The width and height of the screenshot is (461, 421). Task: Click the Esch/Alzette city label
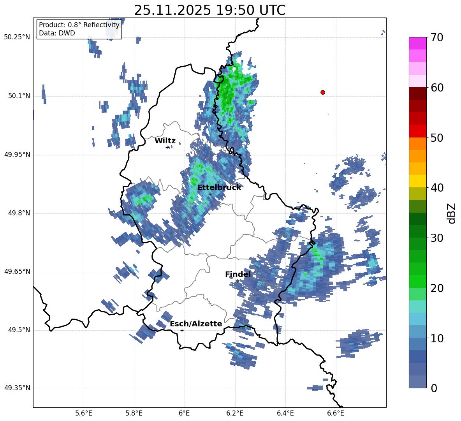coord(196,324)
